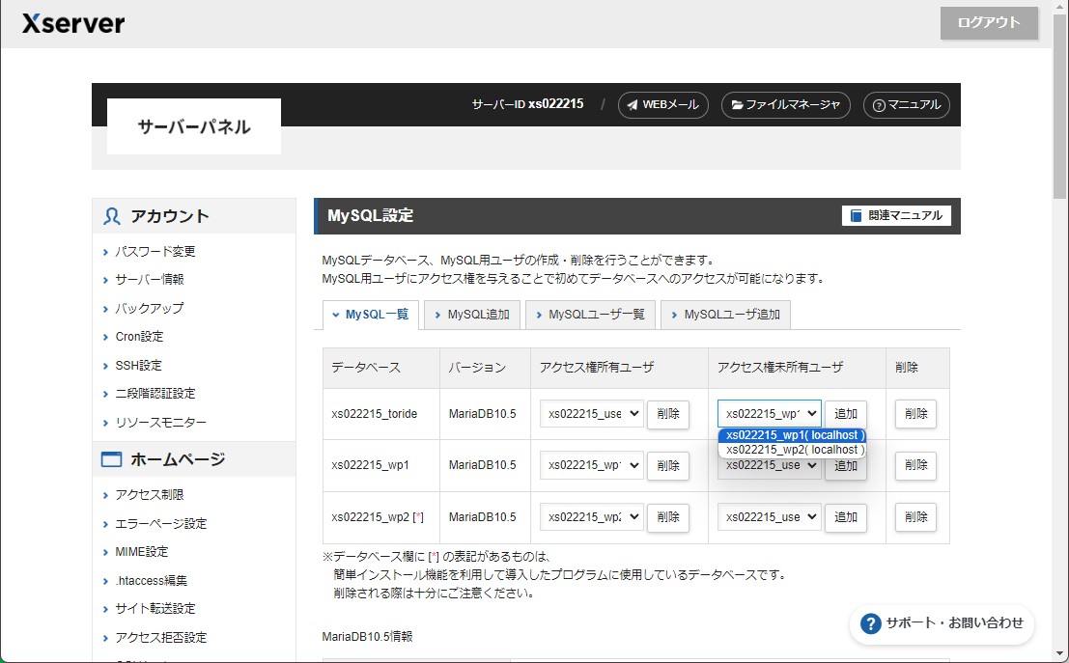Open アクセス制限 in the sidebar
The image size is (1069, 663).
point(150,495)
